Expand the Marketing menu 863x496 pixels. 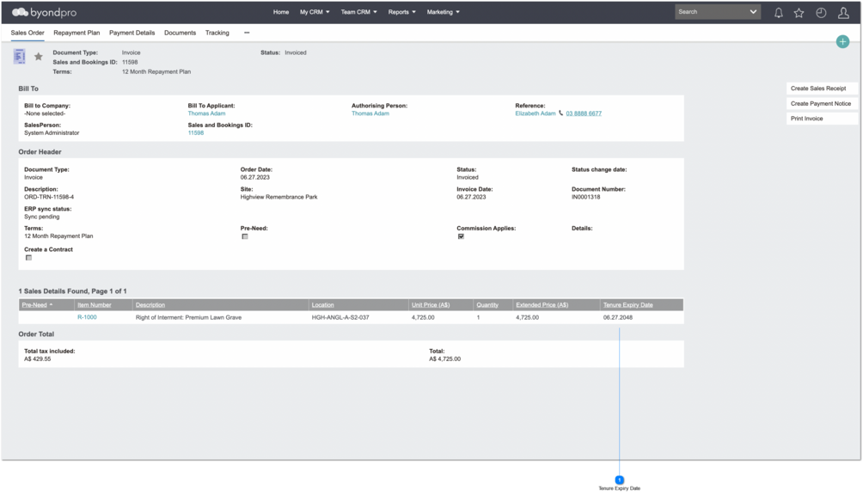[443, 12]
